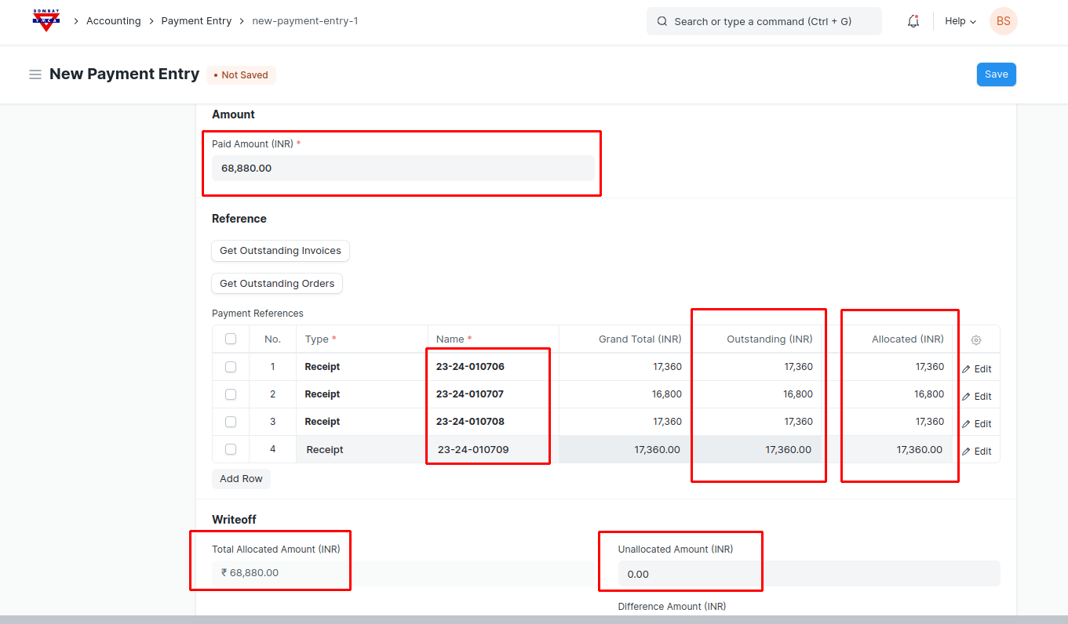Image resolution: width=1068 pixels, height=624 pixels.
Task: Click the Paid Amount input field
Action: (402, 168)
